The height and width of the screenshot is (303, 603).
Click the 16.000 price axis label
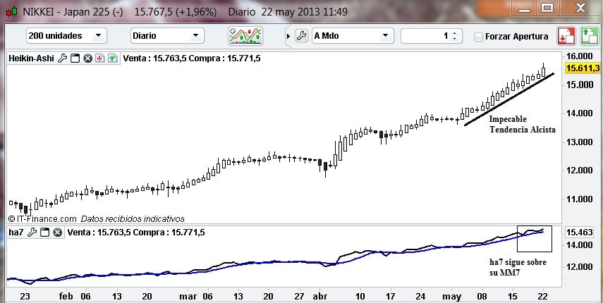pyautogui.click(x=580, y=56)
